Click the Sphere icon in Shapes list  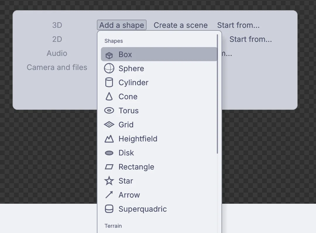109,68
